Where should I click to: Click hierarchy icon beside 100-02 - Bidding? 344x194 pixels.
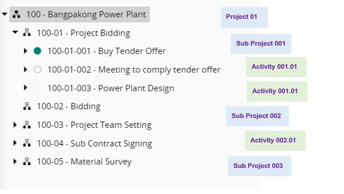(27, 106)
